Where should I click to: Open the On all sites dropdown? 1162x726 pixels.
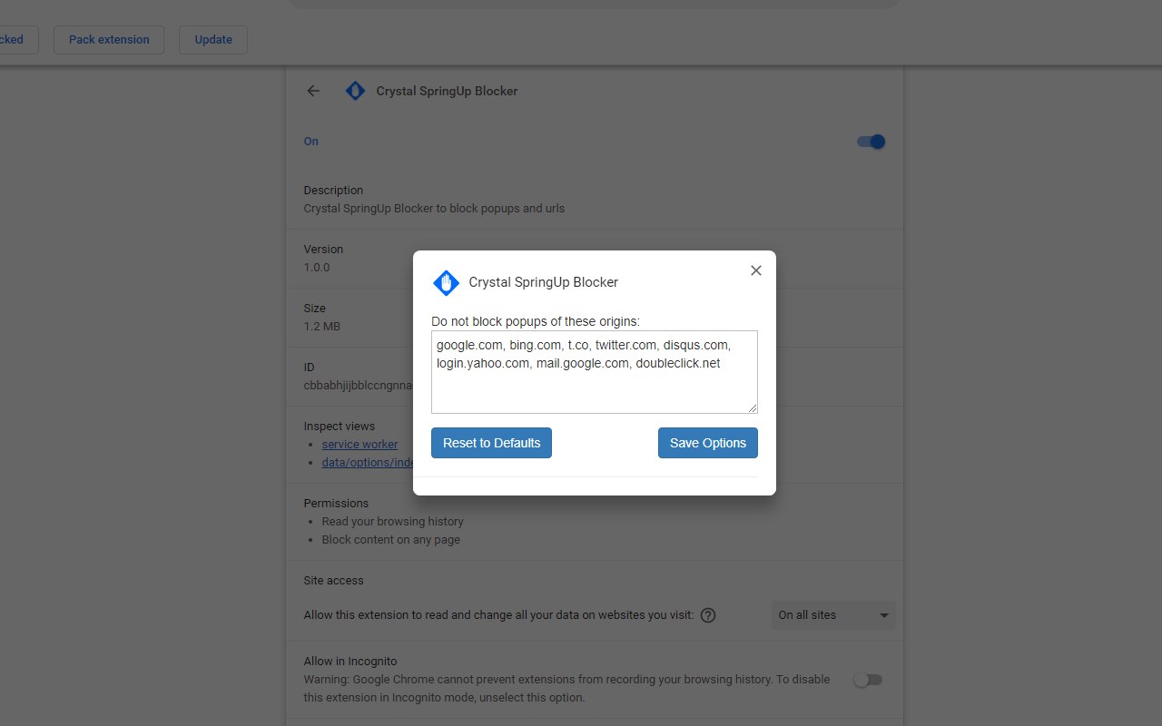(833, 615)
